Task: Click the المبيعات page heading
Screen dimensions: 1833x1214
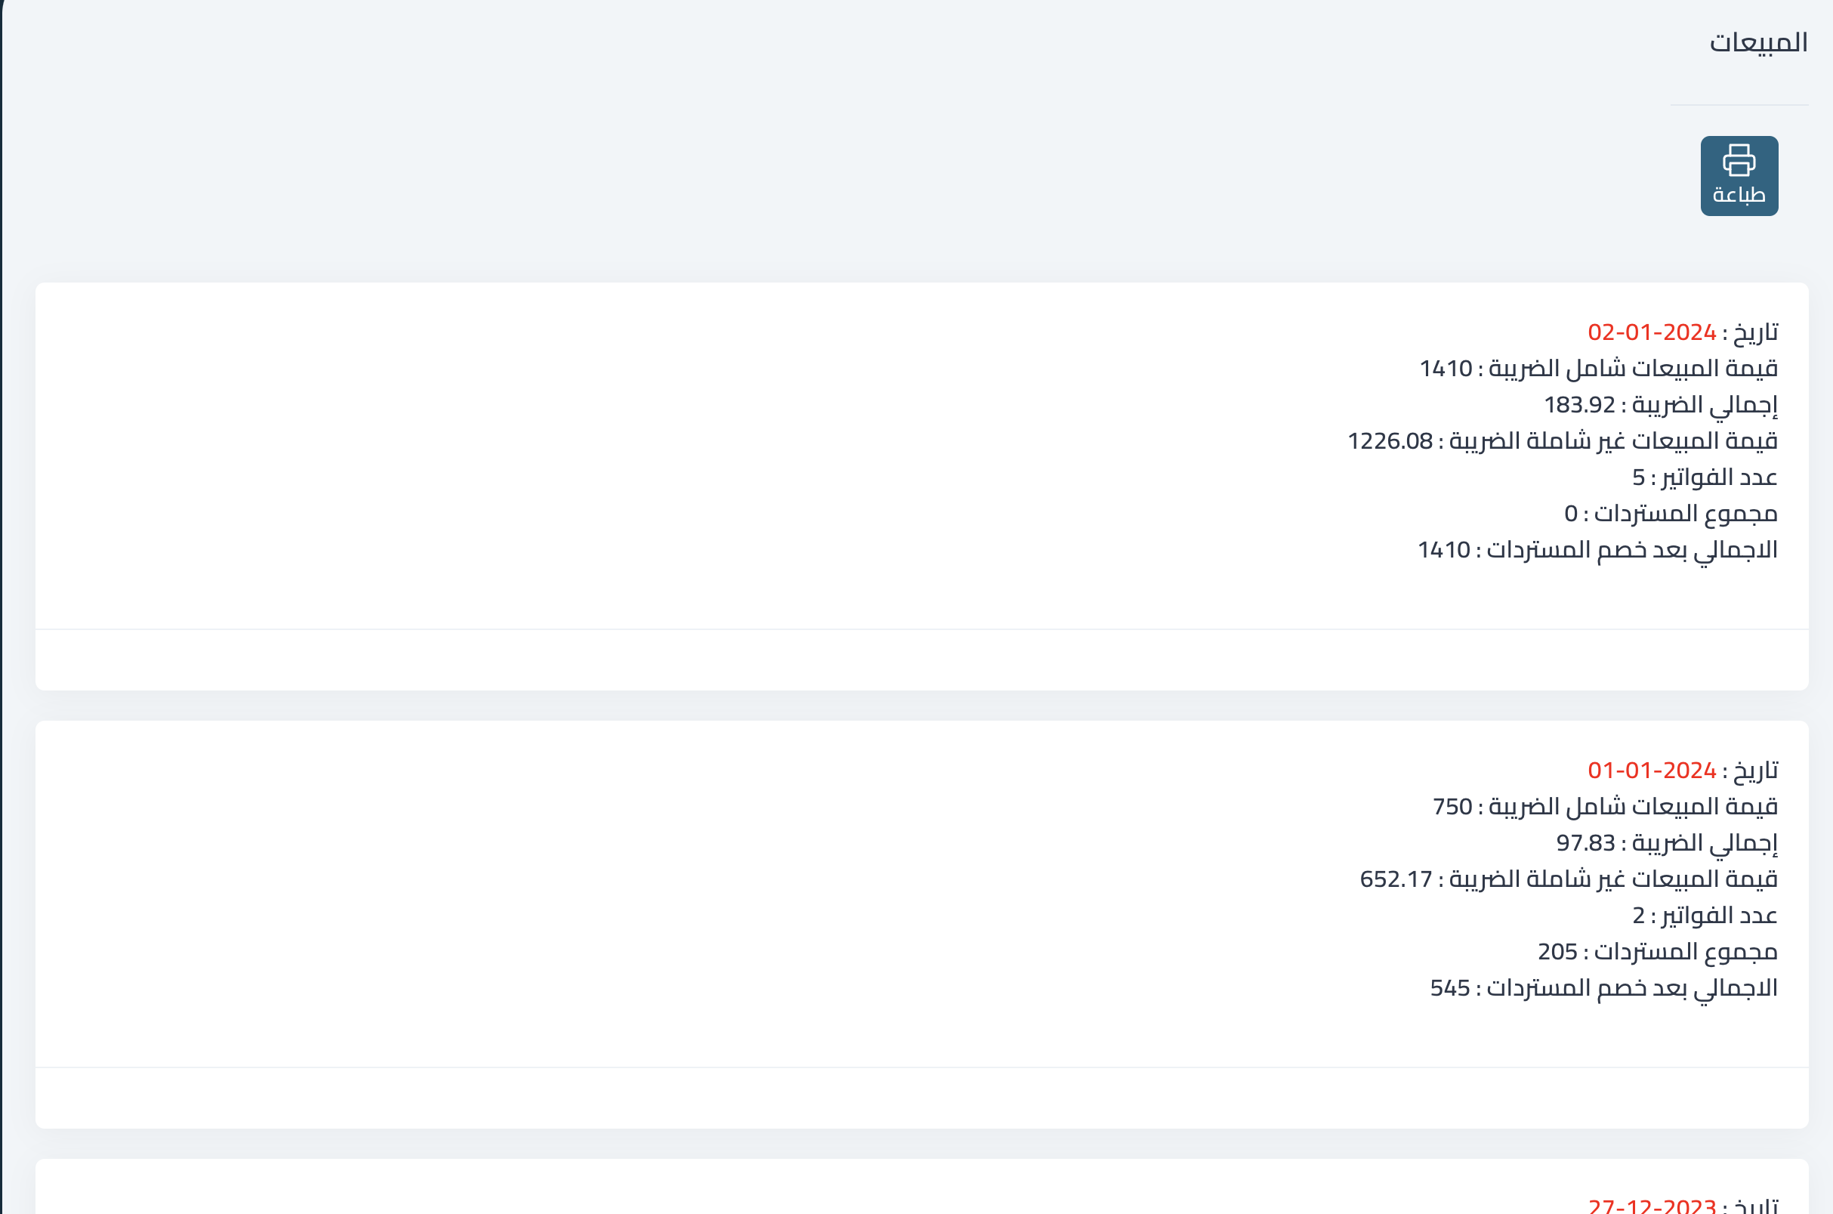Action: click(x=1758, y=42)
